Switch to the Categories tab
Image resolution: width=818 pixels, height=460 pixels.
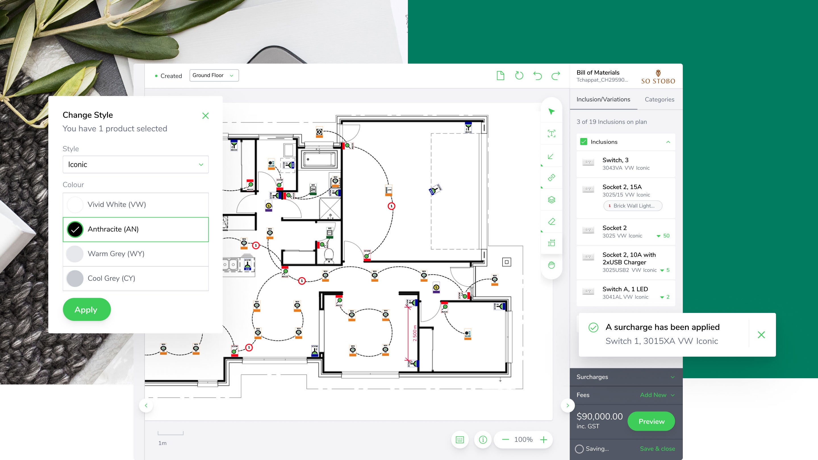[659, 99]
